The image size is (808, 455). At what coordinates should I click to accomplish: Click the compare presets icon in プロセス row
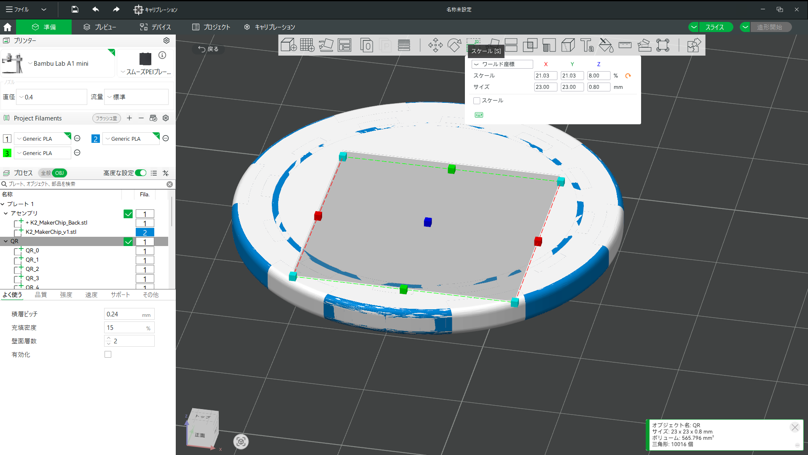pyautogui.click(x=166, y=173)
